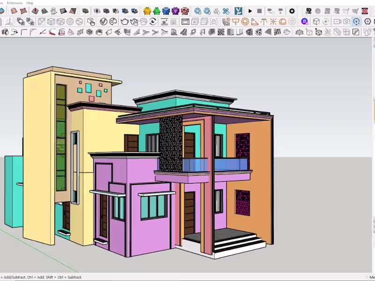The width and height of the screenshot is (375, 281).
Task: Click the purple circular play icon
Action: pos(305,22)
